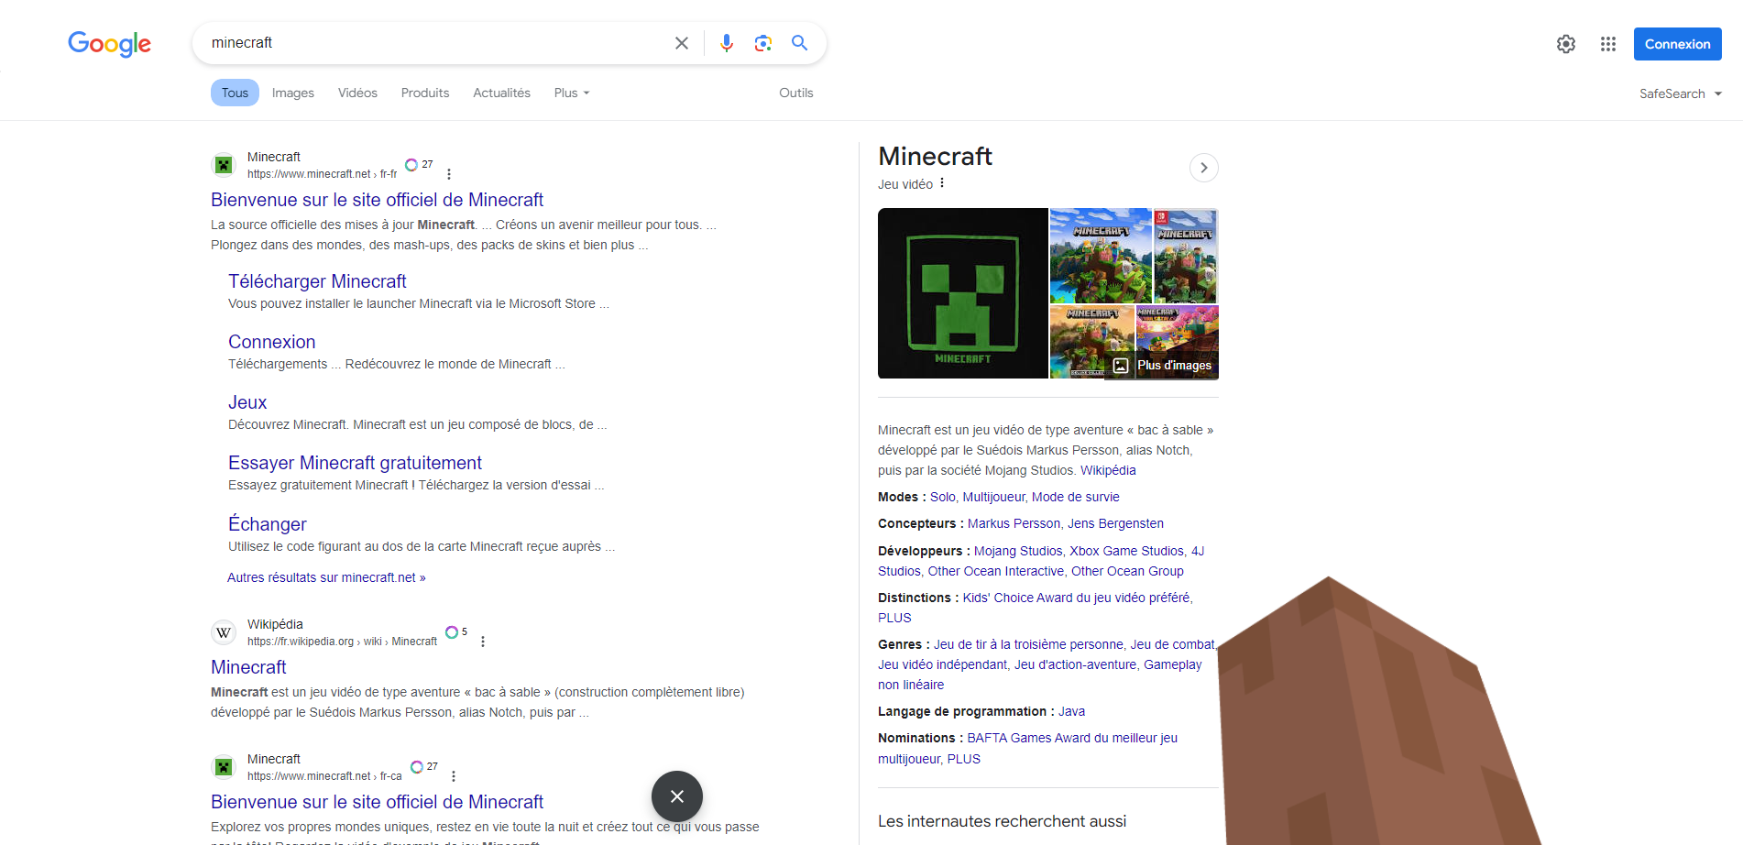Select the Tous tab
The image size is (1743, 845).
[235, 93]
